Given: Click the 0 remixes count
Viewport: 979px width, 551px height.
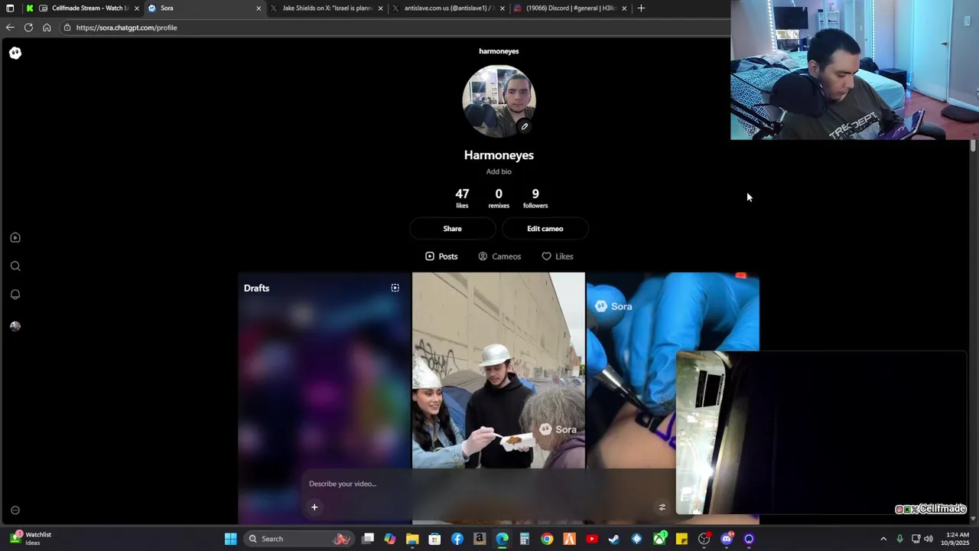Looking at the screenshot, I should coord(499,197).
